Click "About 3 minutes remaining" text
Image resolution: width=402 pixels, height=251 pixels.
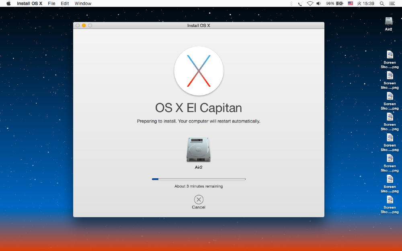coord(199,186)
